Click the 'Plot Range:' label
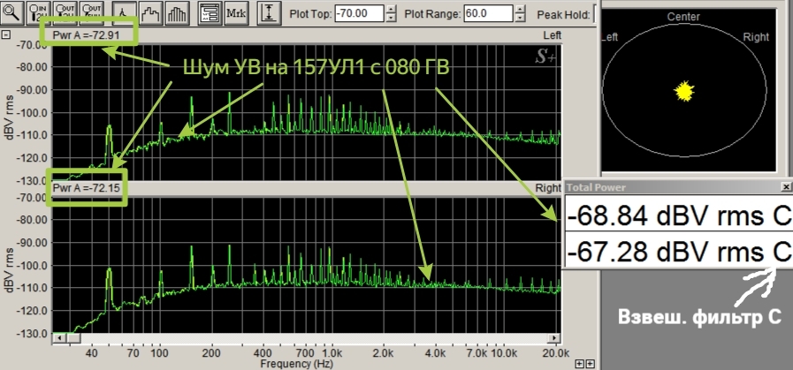The height and width of the screenshot is (370, 793). [433, 13]
